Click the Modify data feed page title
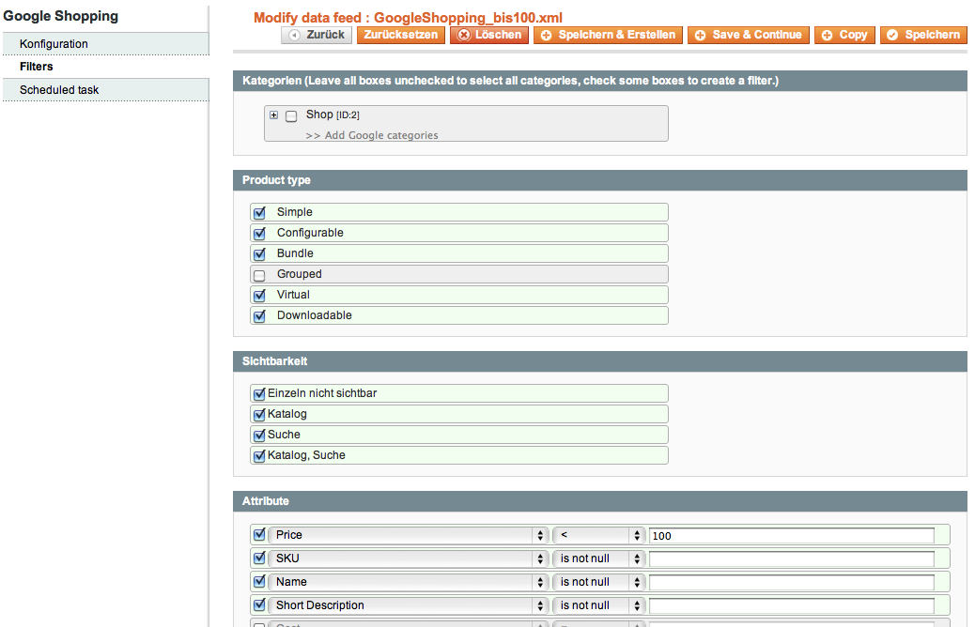Viewport: 975px width, 627px height. tap(408, 18)
